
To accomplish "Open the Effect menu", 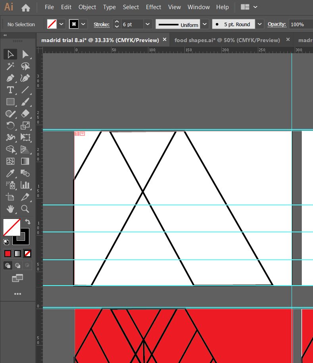I will [x=153, y=7].
